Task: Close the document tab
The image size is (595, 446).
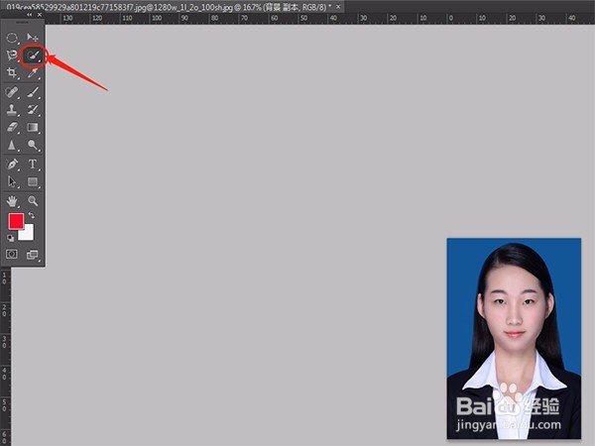Action: tap(338, 7)
